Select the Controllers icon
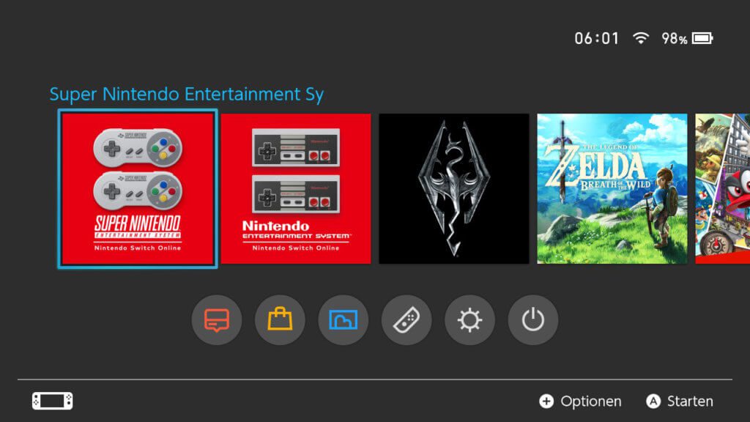 (x=406, y=319)
